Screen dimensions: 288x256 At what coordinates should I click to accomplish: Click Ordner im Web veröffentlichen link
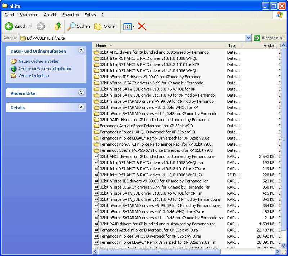tap(45, 69)
